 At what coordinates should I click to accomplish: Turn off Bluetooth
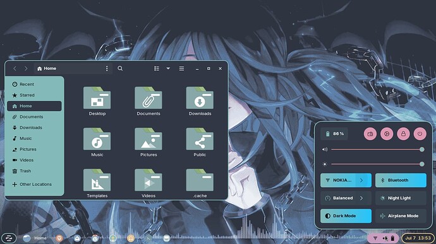point(401,180)
